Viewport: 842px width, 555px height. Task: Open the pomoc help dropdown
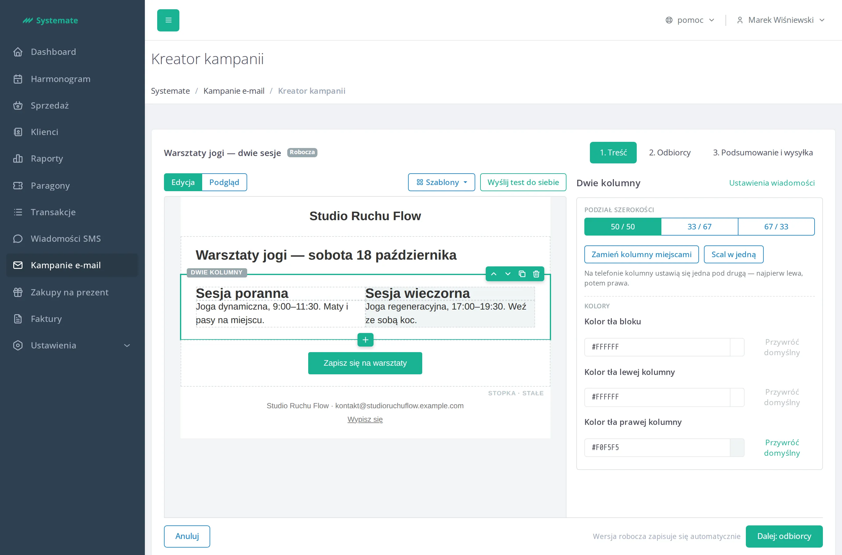click(690, 20)
